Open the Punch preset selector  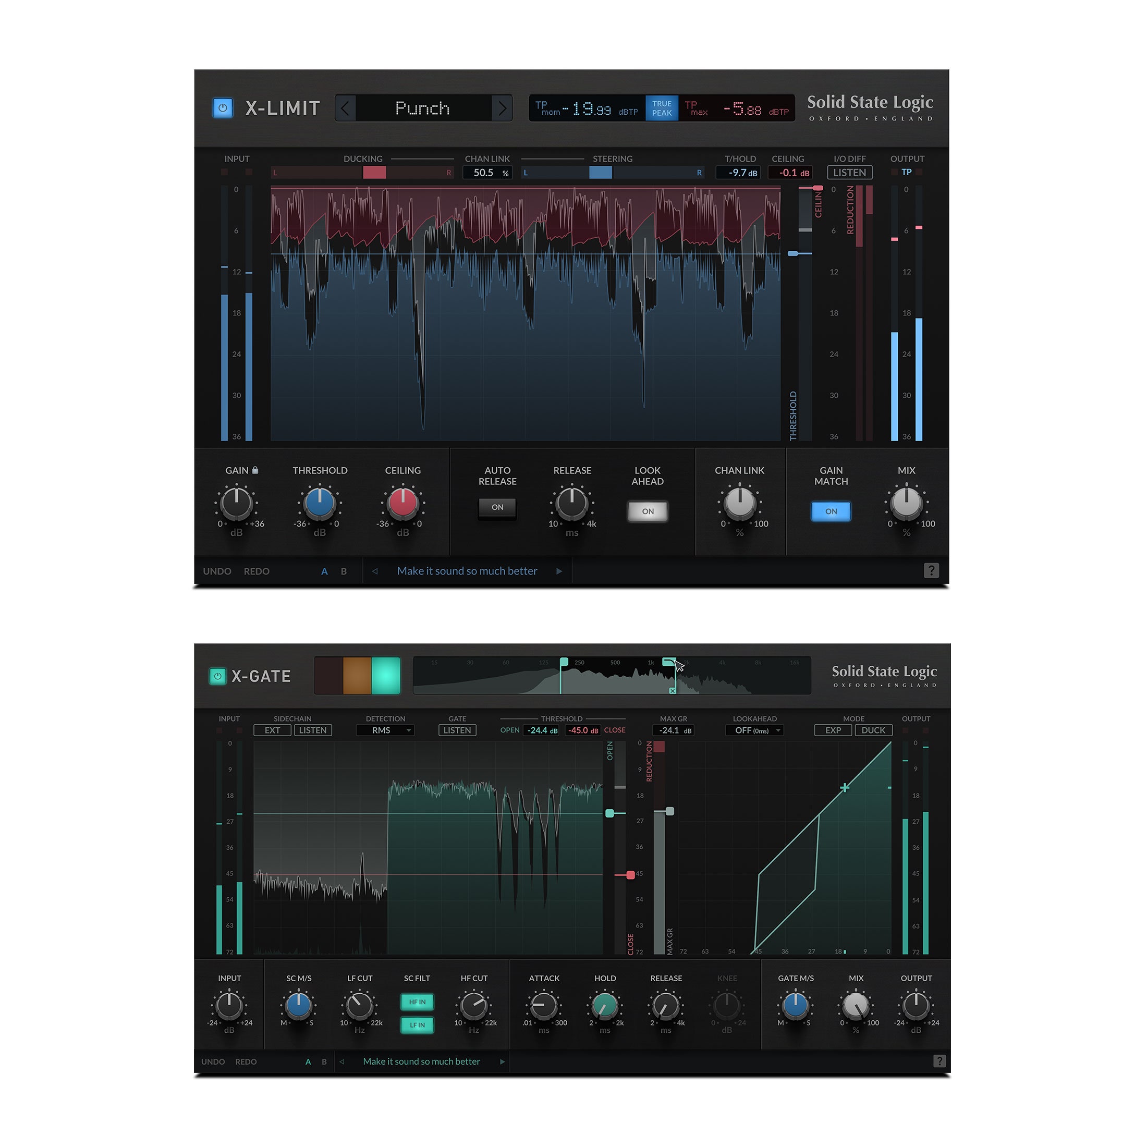pos(423,108)
